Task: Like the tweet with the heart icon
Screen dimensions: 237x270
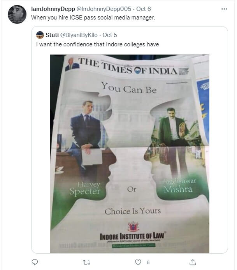Action: [137, 262]
